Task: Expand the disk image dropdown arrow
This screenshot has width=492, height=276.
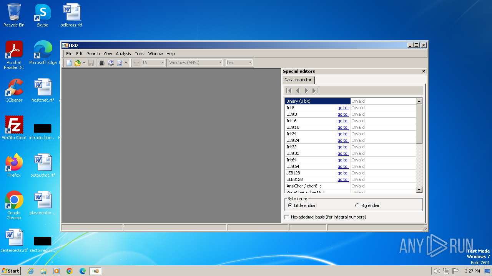Action: pos(126,63)
